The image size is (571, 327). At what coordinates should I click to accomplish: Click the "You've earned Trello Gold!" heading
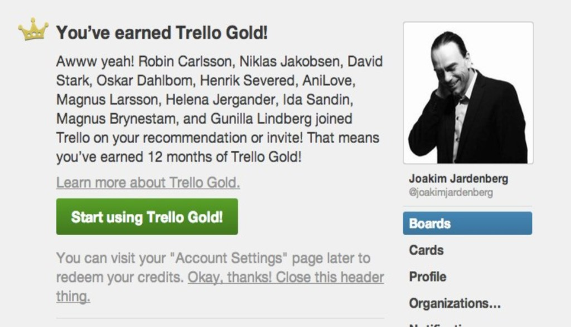point(162,33)
